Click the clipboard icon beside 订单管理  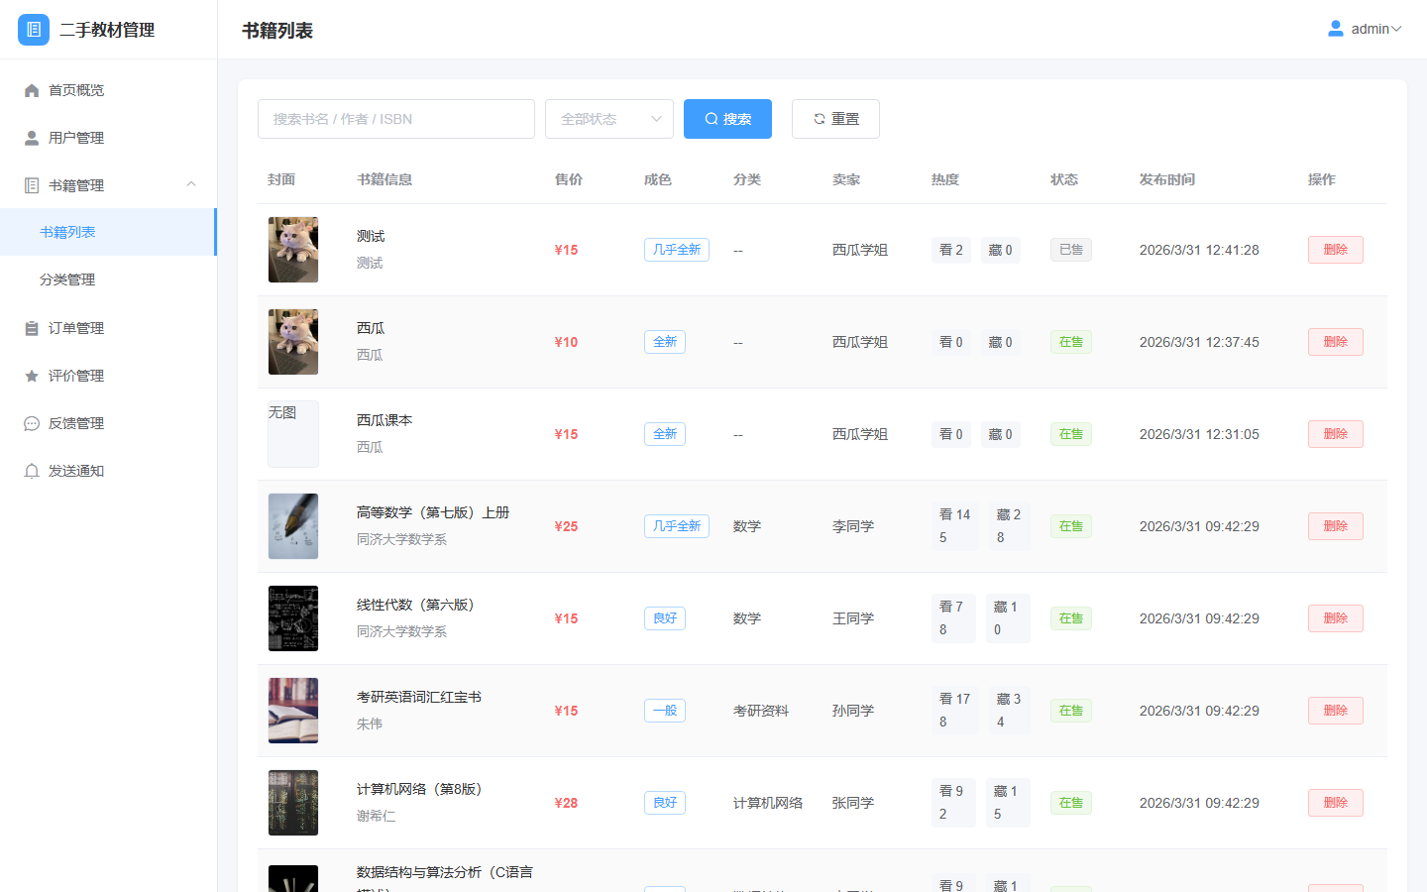point(32,328)
